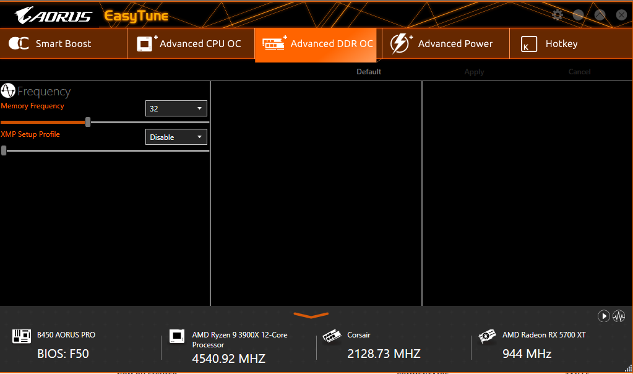This screenshot has width=633, height=374.
Task: Open the settings gear in title bar
Action: coord(558,15)
